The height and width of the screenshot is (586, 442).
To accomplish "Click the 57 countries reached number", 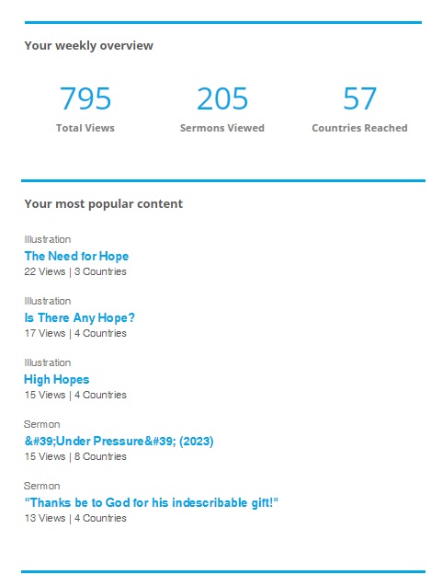I will coord(359,98).
